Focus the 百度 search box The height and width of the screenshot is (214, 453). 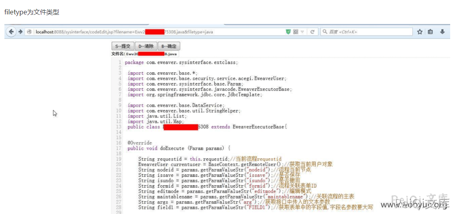367,32
